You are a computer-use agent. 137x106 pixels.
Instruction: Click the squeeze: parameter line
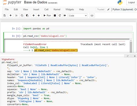pyautogui.click(x=27, y=89)
